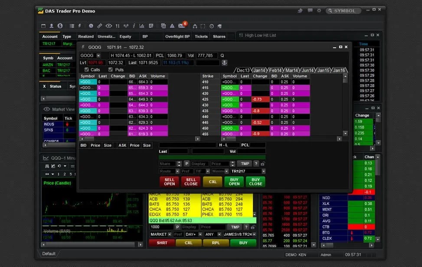Toggle the padlock icon beside GOOG window's question mark
The image size is (422, 267).
(x=263, y=164)
